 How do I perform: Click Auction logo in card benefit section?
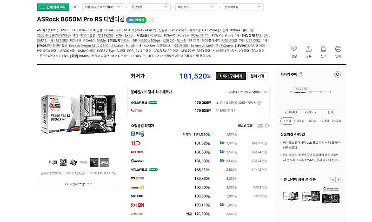tap(137, 111)
